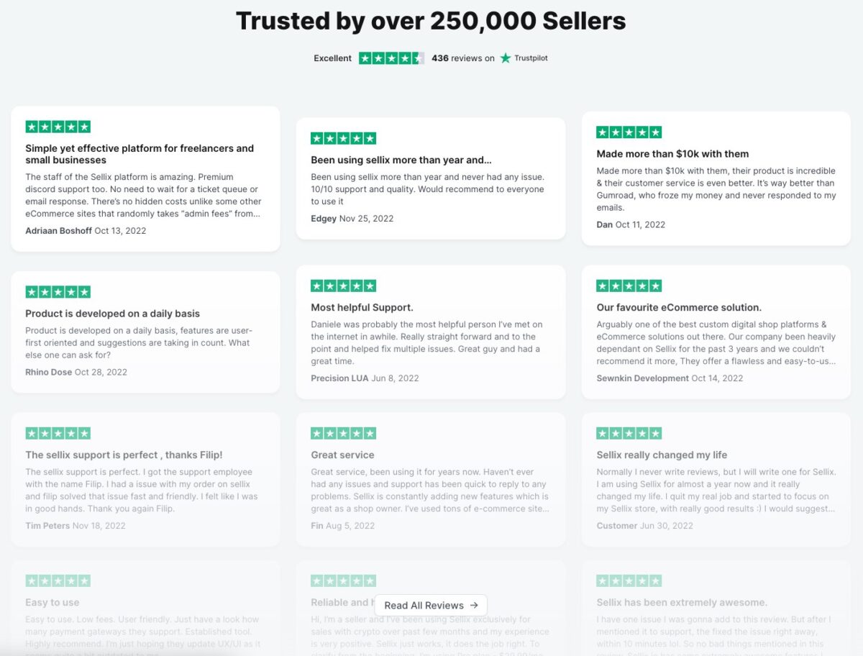Click the arrow icon in Read All Reviews

475,606
